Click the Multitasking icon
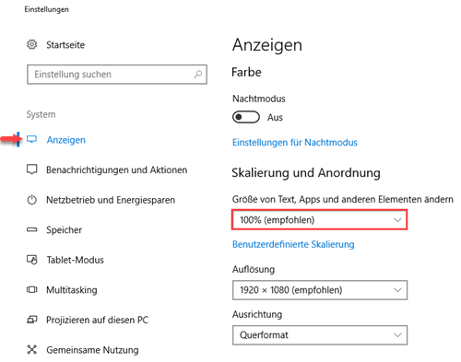 click(x=31, y=289)
